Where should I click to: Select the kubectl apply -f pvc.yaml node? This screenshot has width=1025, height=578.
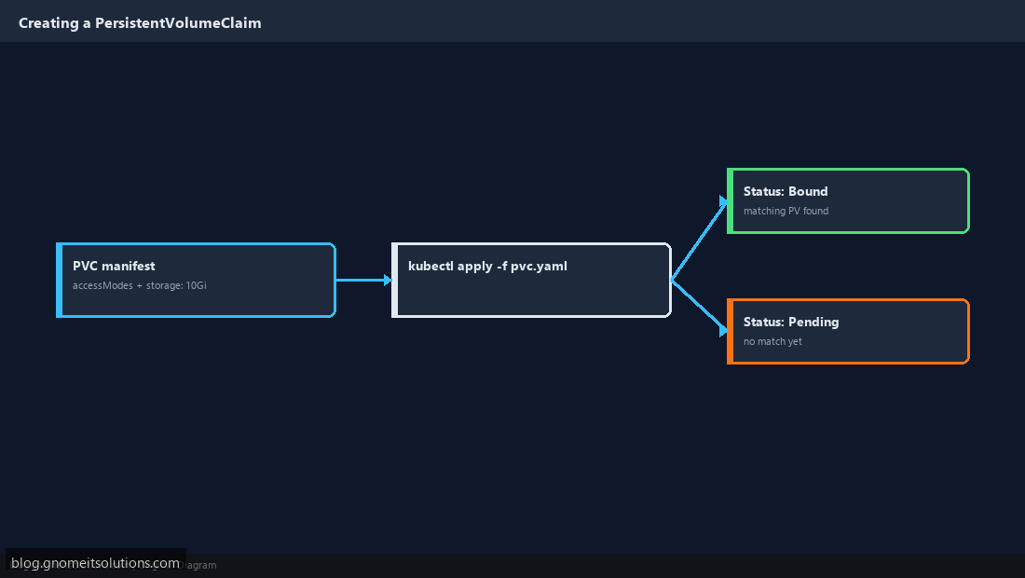(x=531, y=281)
